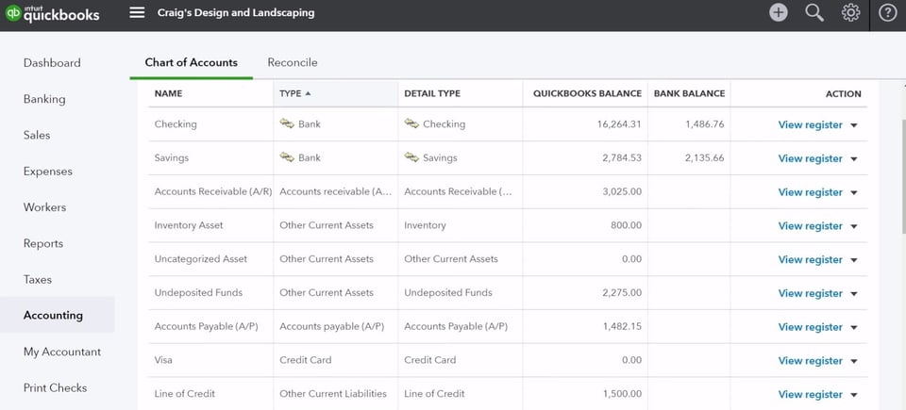
Task: Expand action dropdown for Accounts Receivable
Action: (854, 192)
